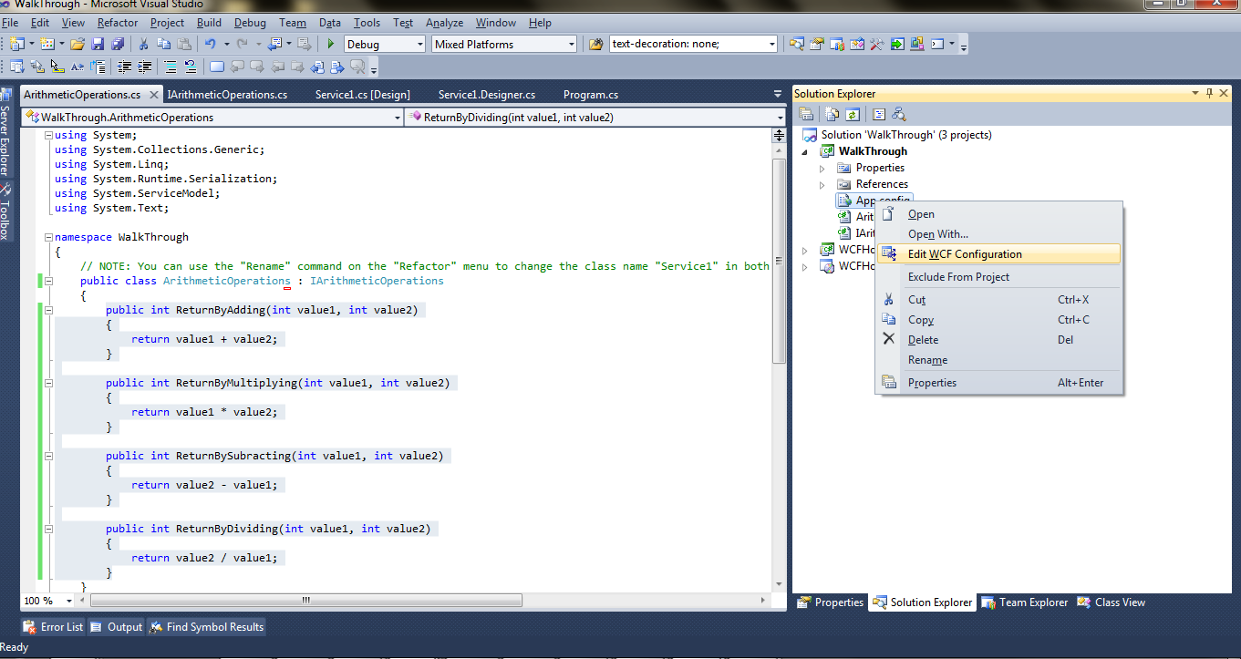Open the Error List panel

coord(54,626)
